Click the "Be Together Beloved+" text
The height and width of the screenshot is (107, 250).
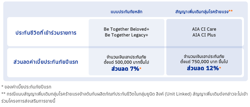126,29
